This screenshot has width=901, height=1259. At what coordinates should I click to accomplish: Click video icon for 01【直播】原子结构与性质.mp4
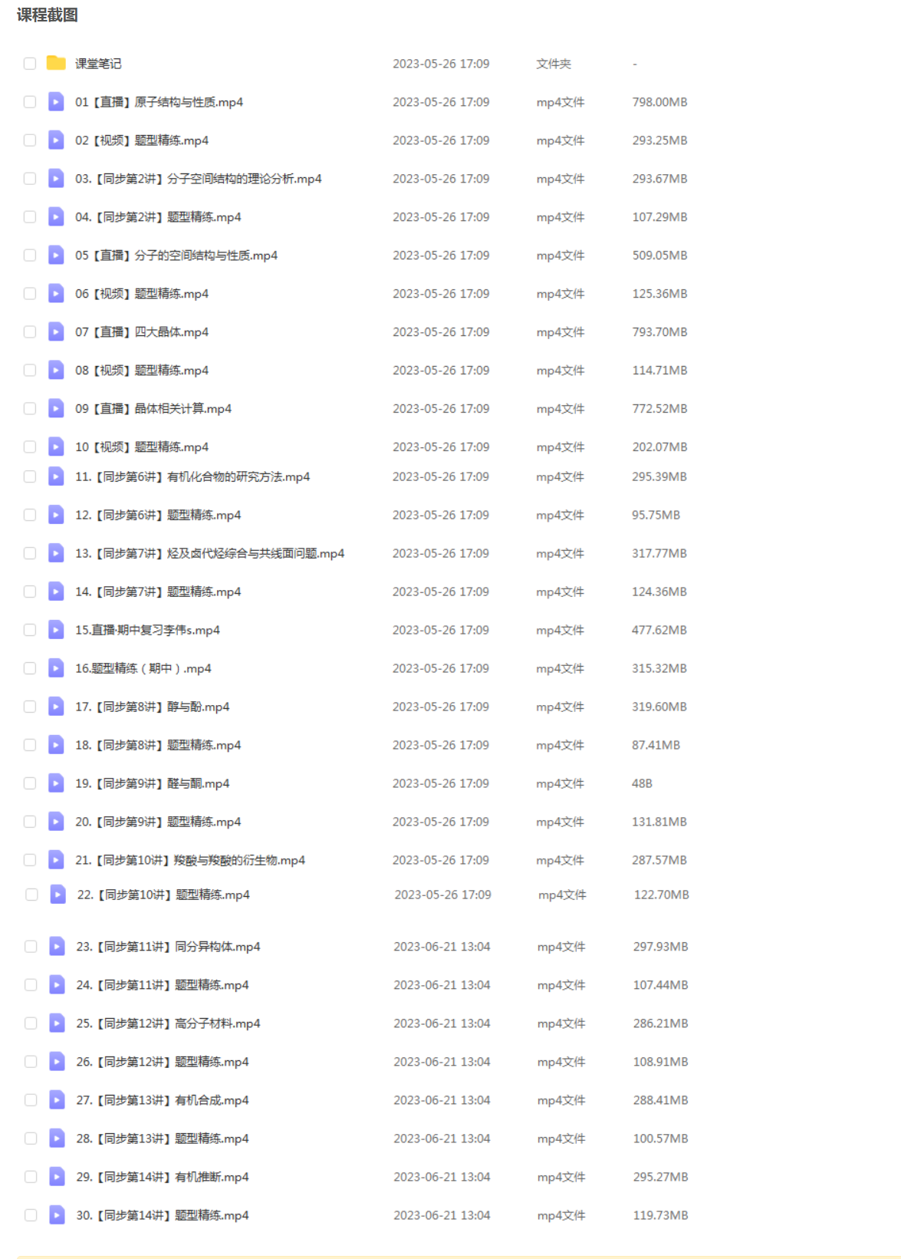coord(56,101)
